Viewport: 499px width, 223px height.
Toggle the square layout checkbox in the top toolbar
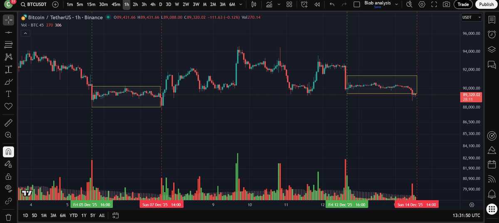tap(356, 5)
